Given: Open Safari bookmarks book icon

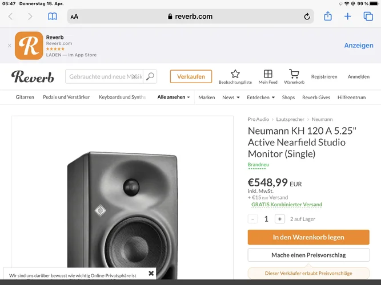Looking at the screenshot, I should click(x=53, y=17).
